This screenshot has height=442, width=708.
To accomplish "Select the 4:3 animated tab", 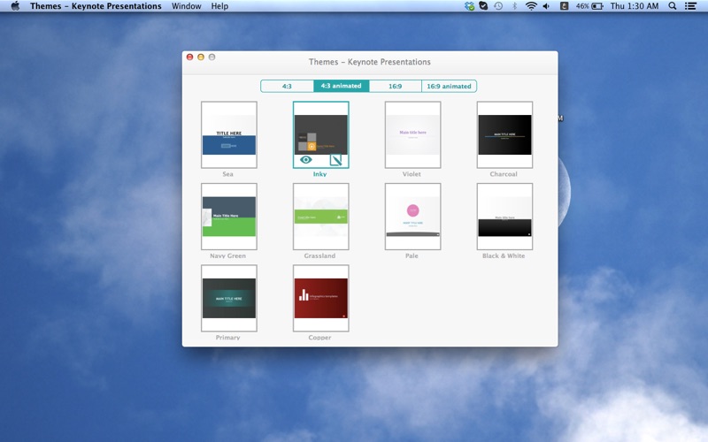I will tap(341, 86).
